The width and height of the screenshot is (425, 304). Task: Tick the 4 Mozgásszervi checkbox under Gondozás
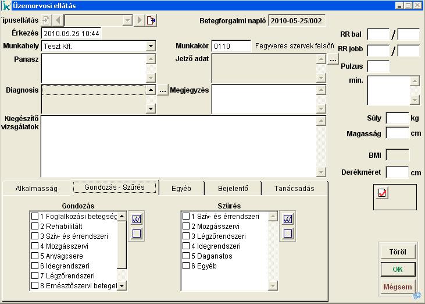tap(35, 246)
